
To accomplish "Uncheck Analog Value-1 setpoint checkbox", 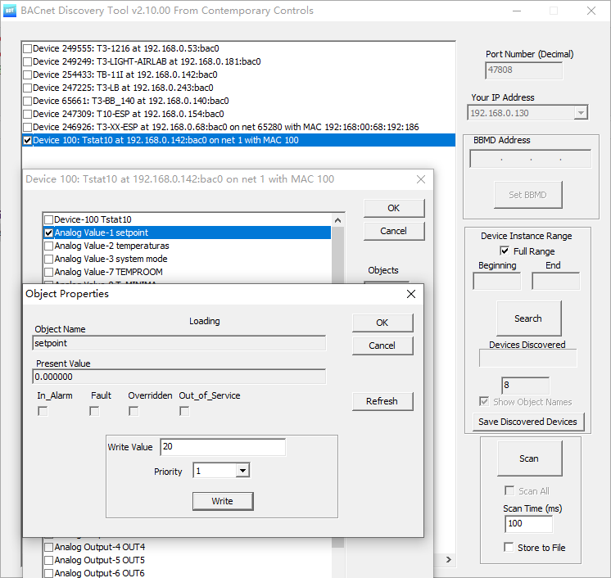I will (48, 233).
